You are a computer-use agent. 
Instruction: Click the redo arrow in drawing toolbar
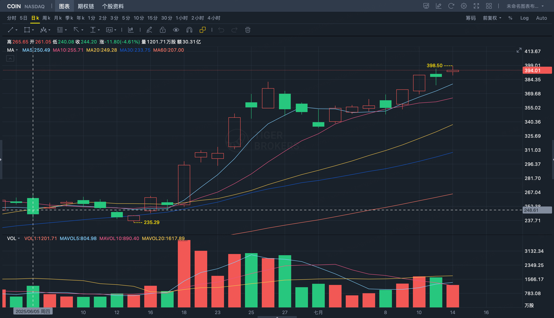[235, 30]
